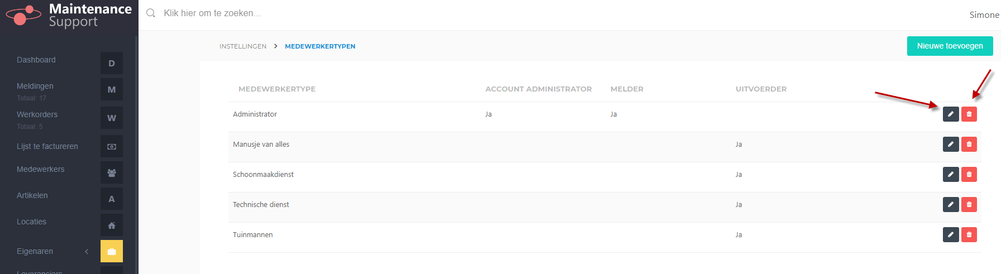Open the Simone user menu
Screen dimensions: 1001x274
pyautogui.click(x=984, y=15)
